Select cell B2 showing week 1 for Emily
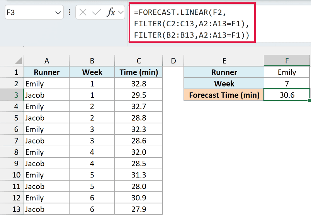This screenshot has width=311, height=215. tap(92, 84)
